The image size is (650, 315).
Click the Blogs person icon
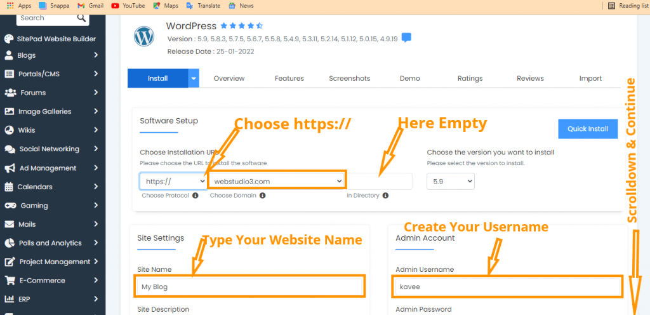[9, 55]
